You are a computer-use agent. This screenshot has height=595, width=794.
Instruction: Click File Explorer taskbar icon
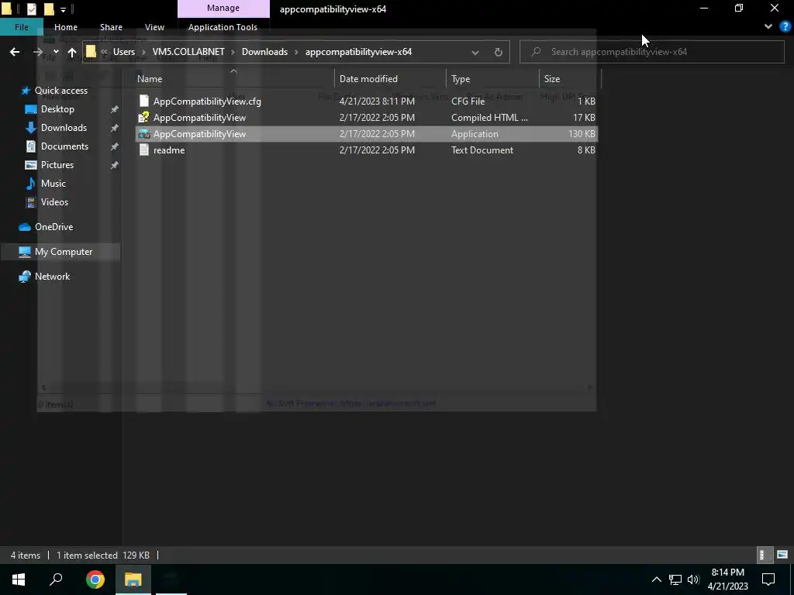pyautogui.click(x=133, y=580)
